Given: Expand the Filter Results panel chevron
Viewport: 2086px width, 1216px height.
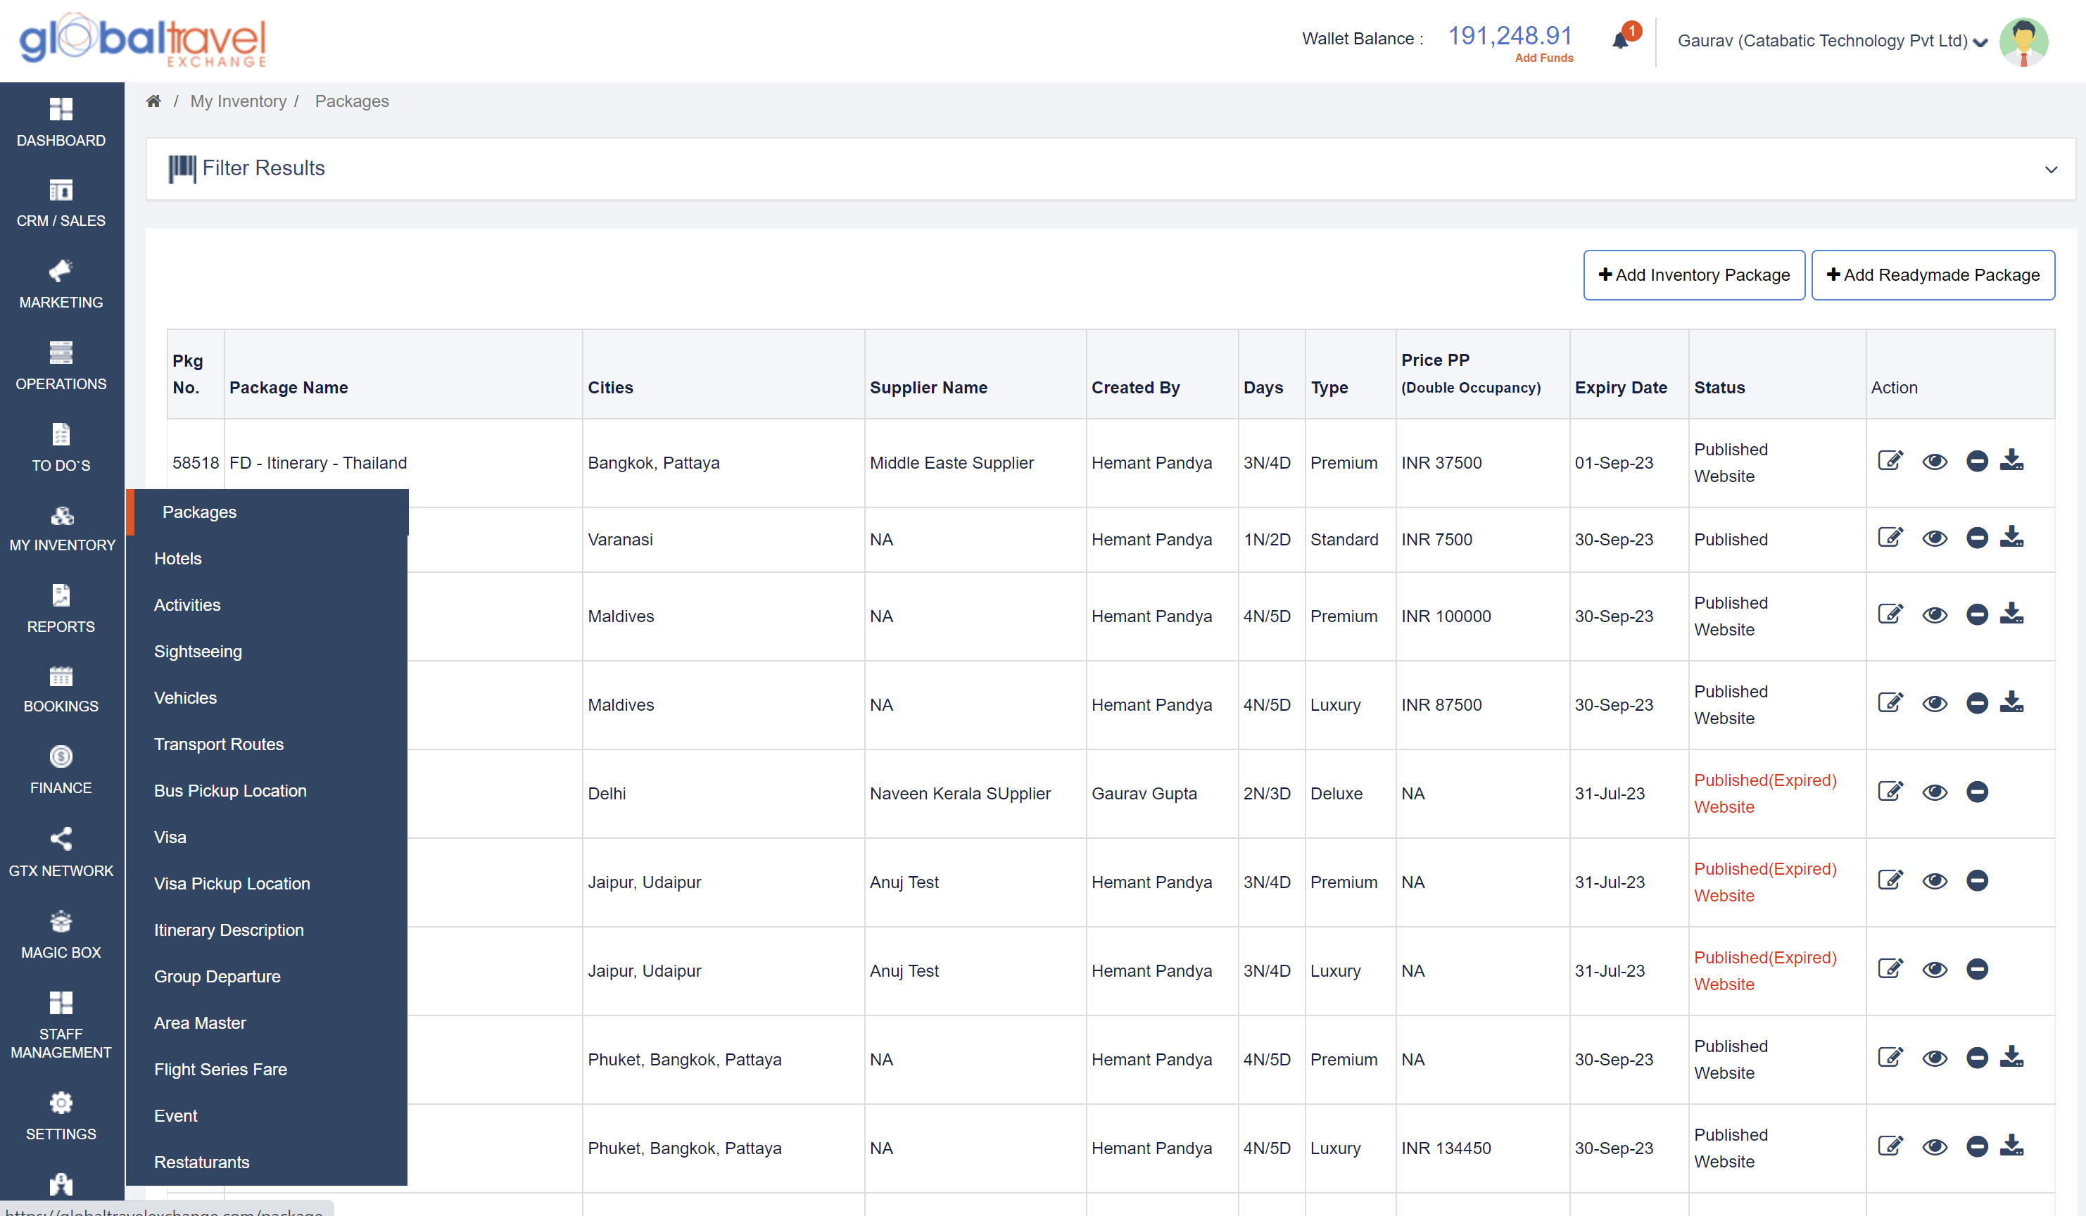Looking at the screenshot, I should pos(2050,170).
